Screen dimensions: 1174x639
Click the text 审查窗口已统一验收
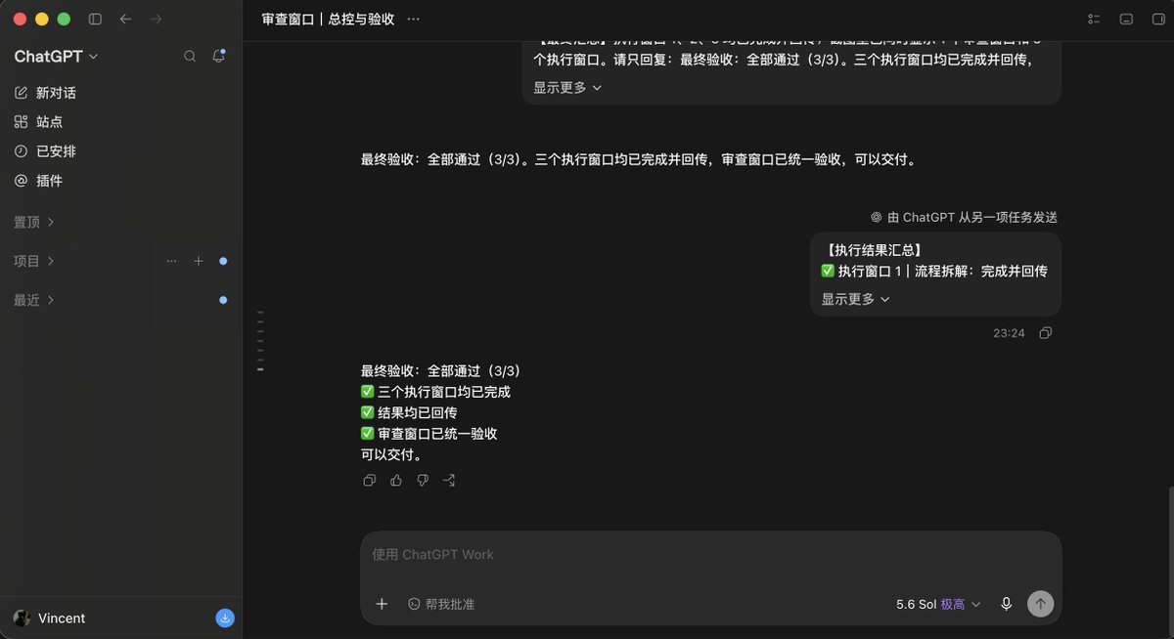pyautogui.click(x=437, y=433)
